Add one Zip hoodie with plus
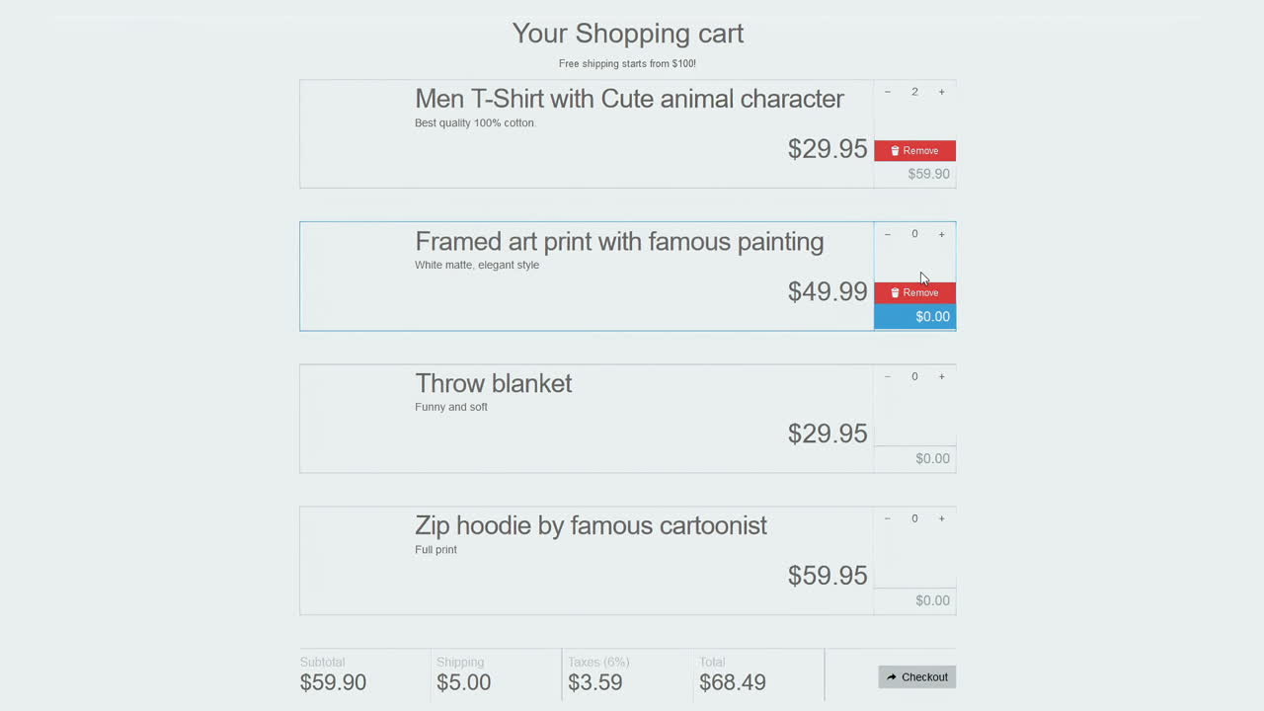 click(x=941, y=518)
